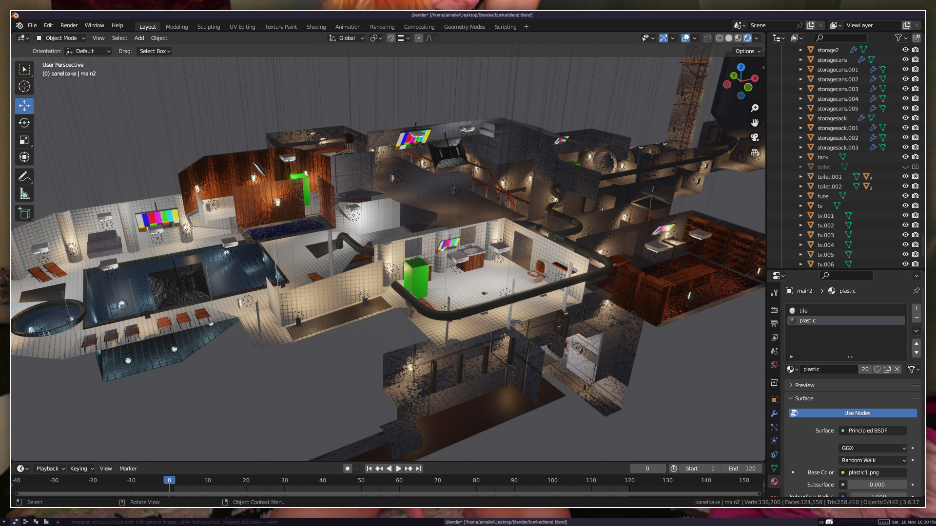Hide the tank object in viewport
The height and width of the screenshot is (526, 936).
[x=905, y=157]
